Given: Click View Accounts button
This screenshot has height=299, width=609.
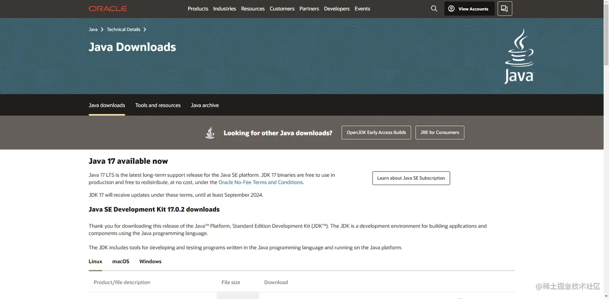Looking at the screenshot, I should pyautogui.click(x=469, y=8).
